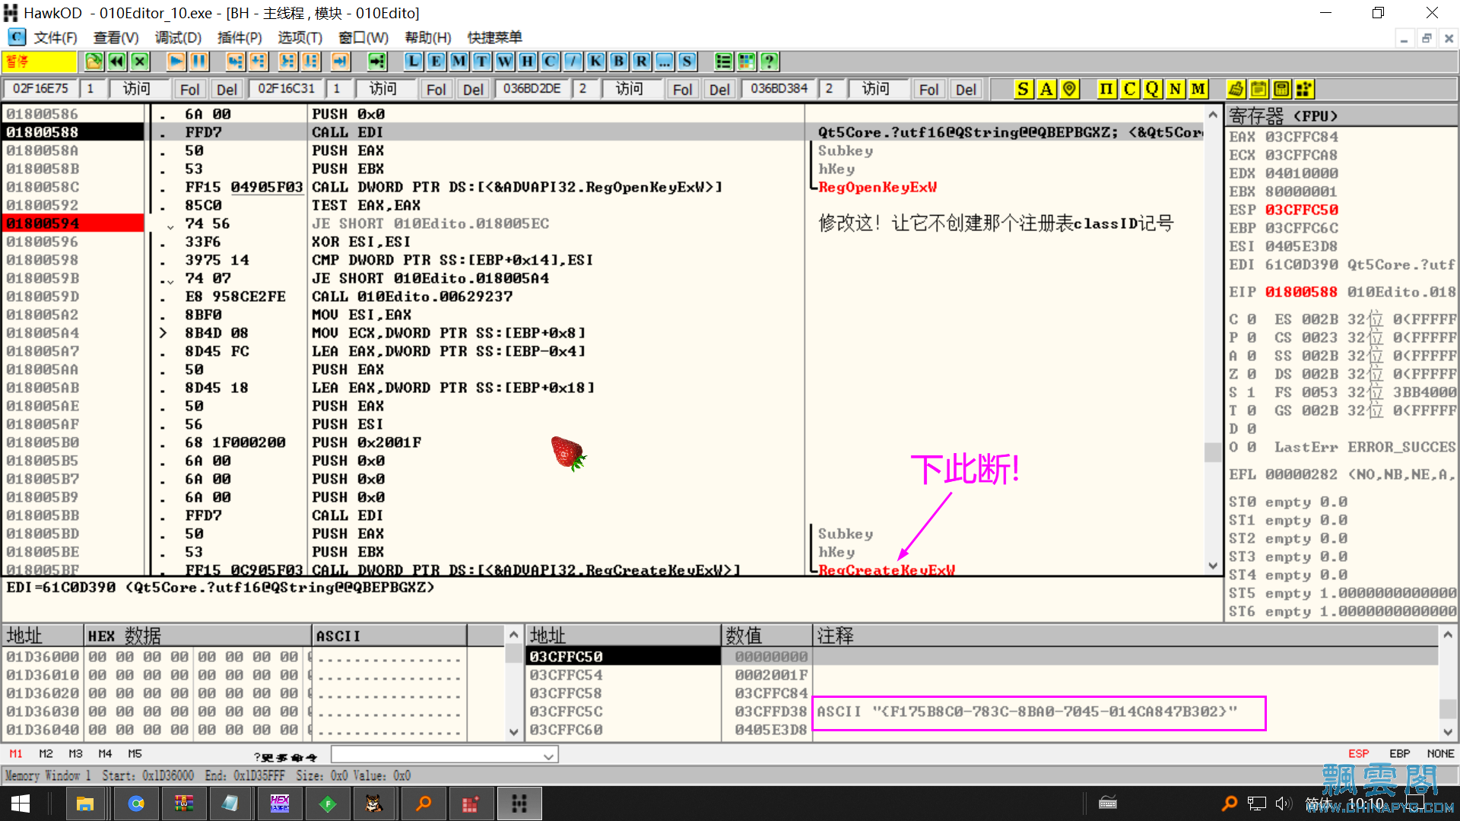Viewport: 1460px width, 821px height.
Task: Open Patches window (slash icon)
Action: point(573,62)
